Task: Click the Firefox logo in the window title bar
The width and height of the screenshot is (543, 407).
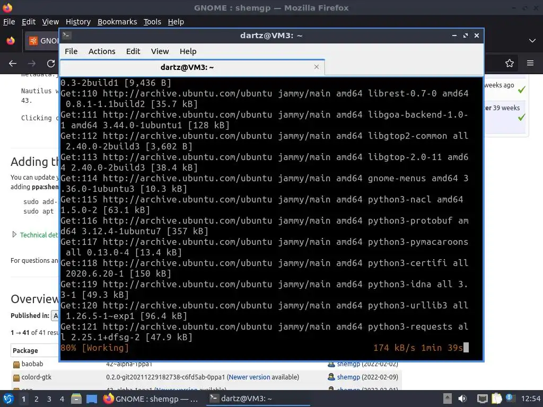Action: pos(7,7)
